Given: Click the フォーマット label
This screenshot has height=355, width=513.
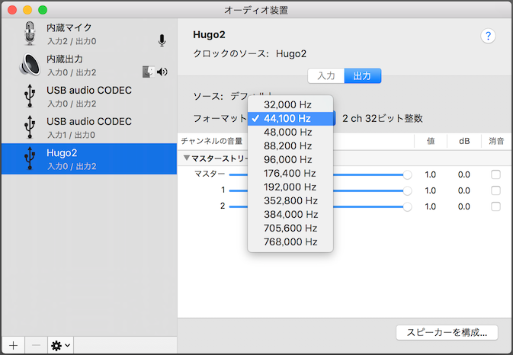Looking at the screenshot, I should (220, 118).
